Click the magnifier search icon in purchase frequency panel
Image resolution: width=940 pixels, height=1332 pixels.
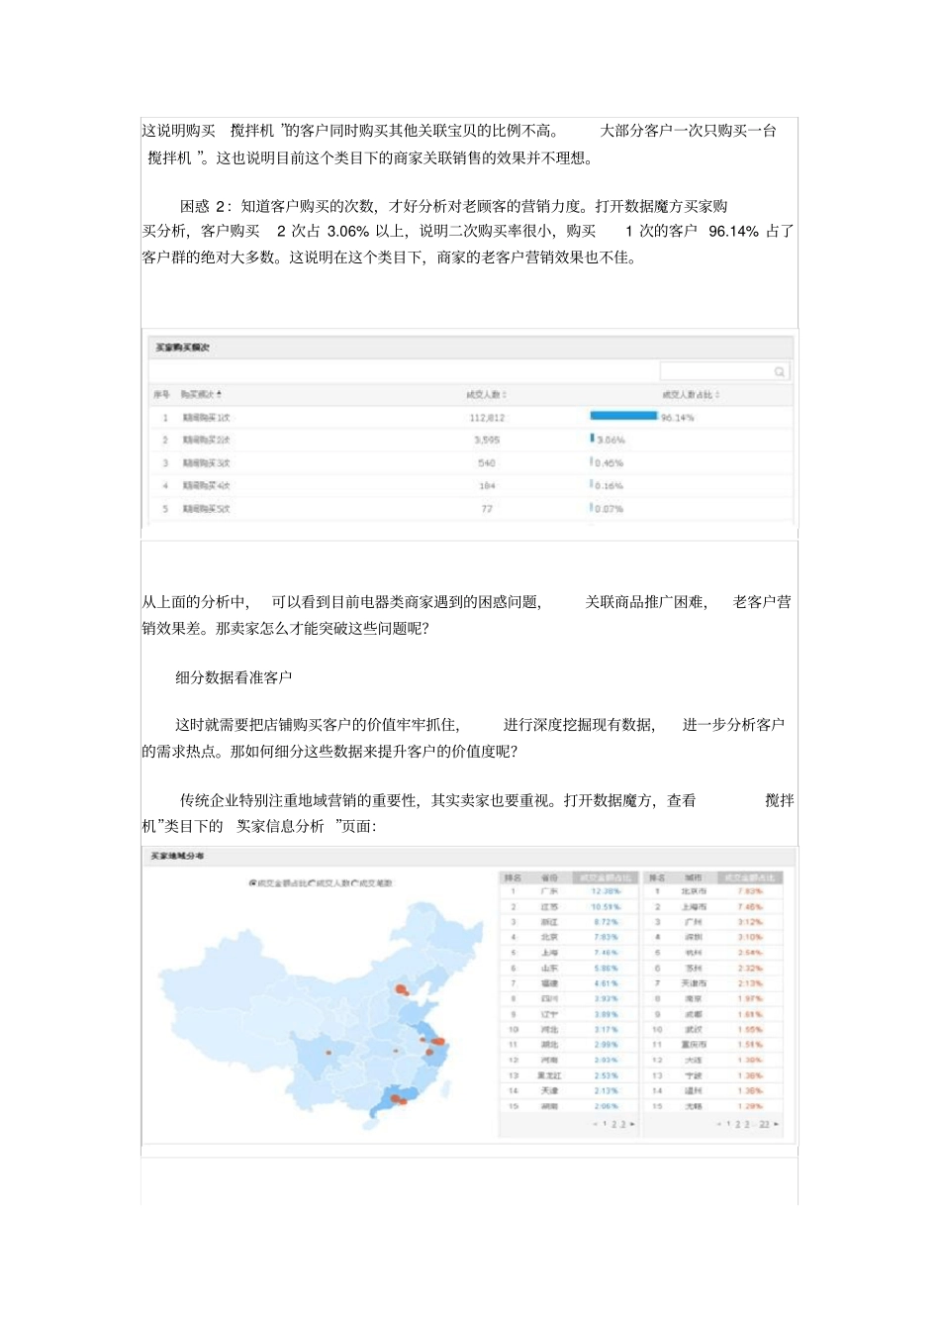coord(779,372)
